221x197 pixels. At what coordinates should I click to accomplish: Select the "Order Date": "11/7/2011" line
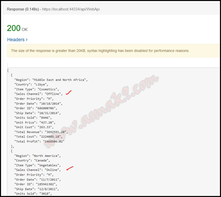pyautogui.click(x=37, y=180)
